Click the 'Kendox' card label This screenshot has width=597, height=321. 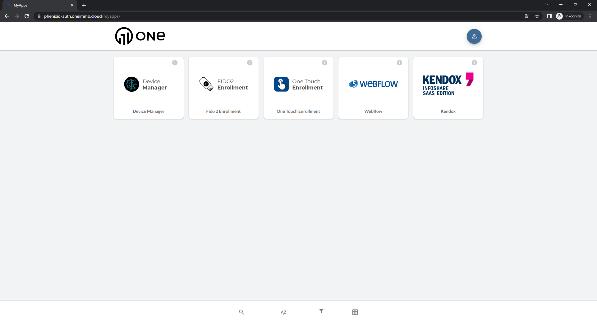tap(448, 111)
